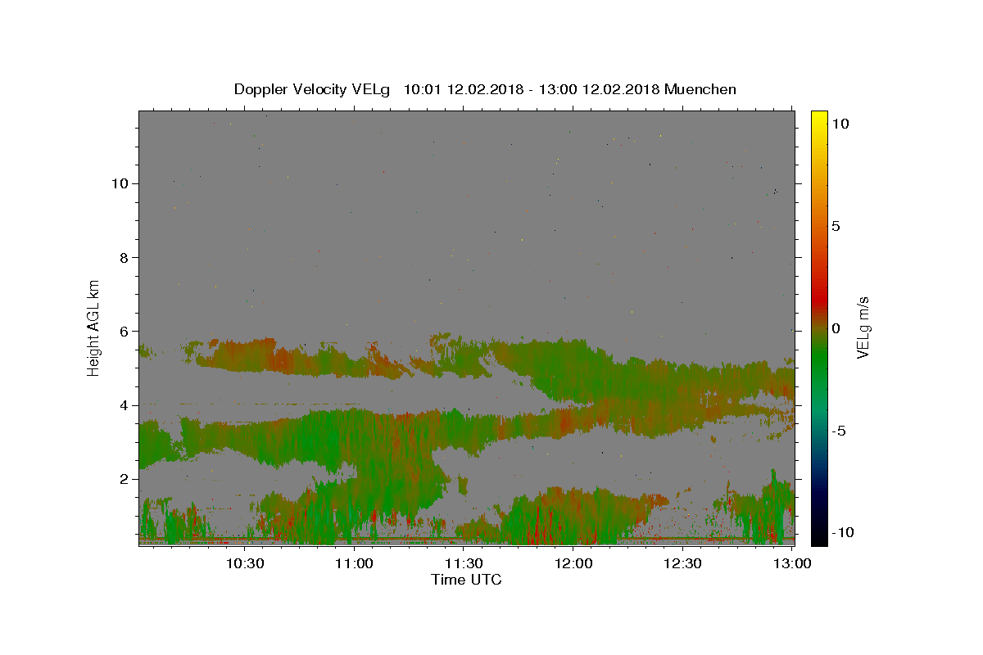The width and height of the screenshot is (983, 655).
Task: Click the 11:30 time tick label
Action: coord(464,563)
